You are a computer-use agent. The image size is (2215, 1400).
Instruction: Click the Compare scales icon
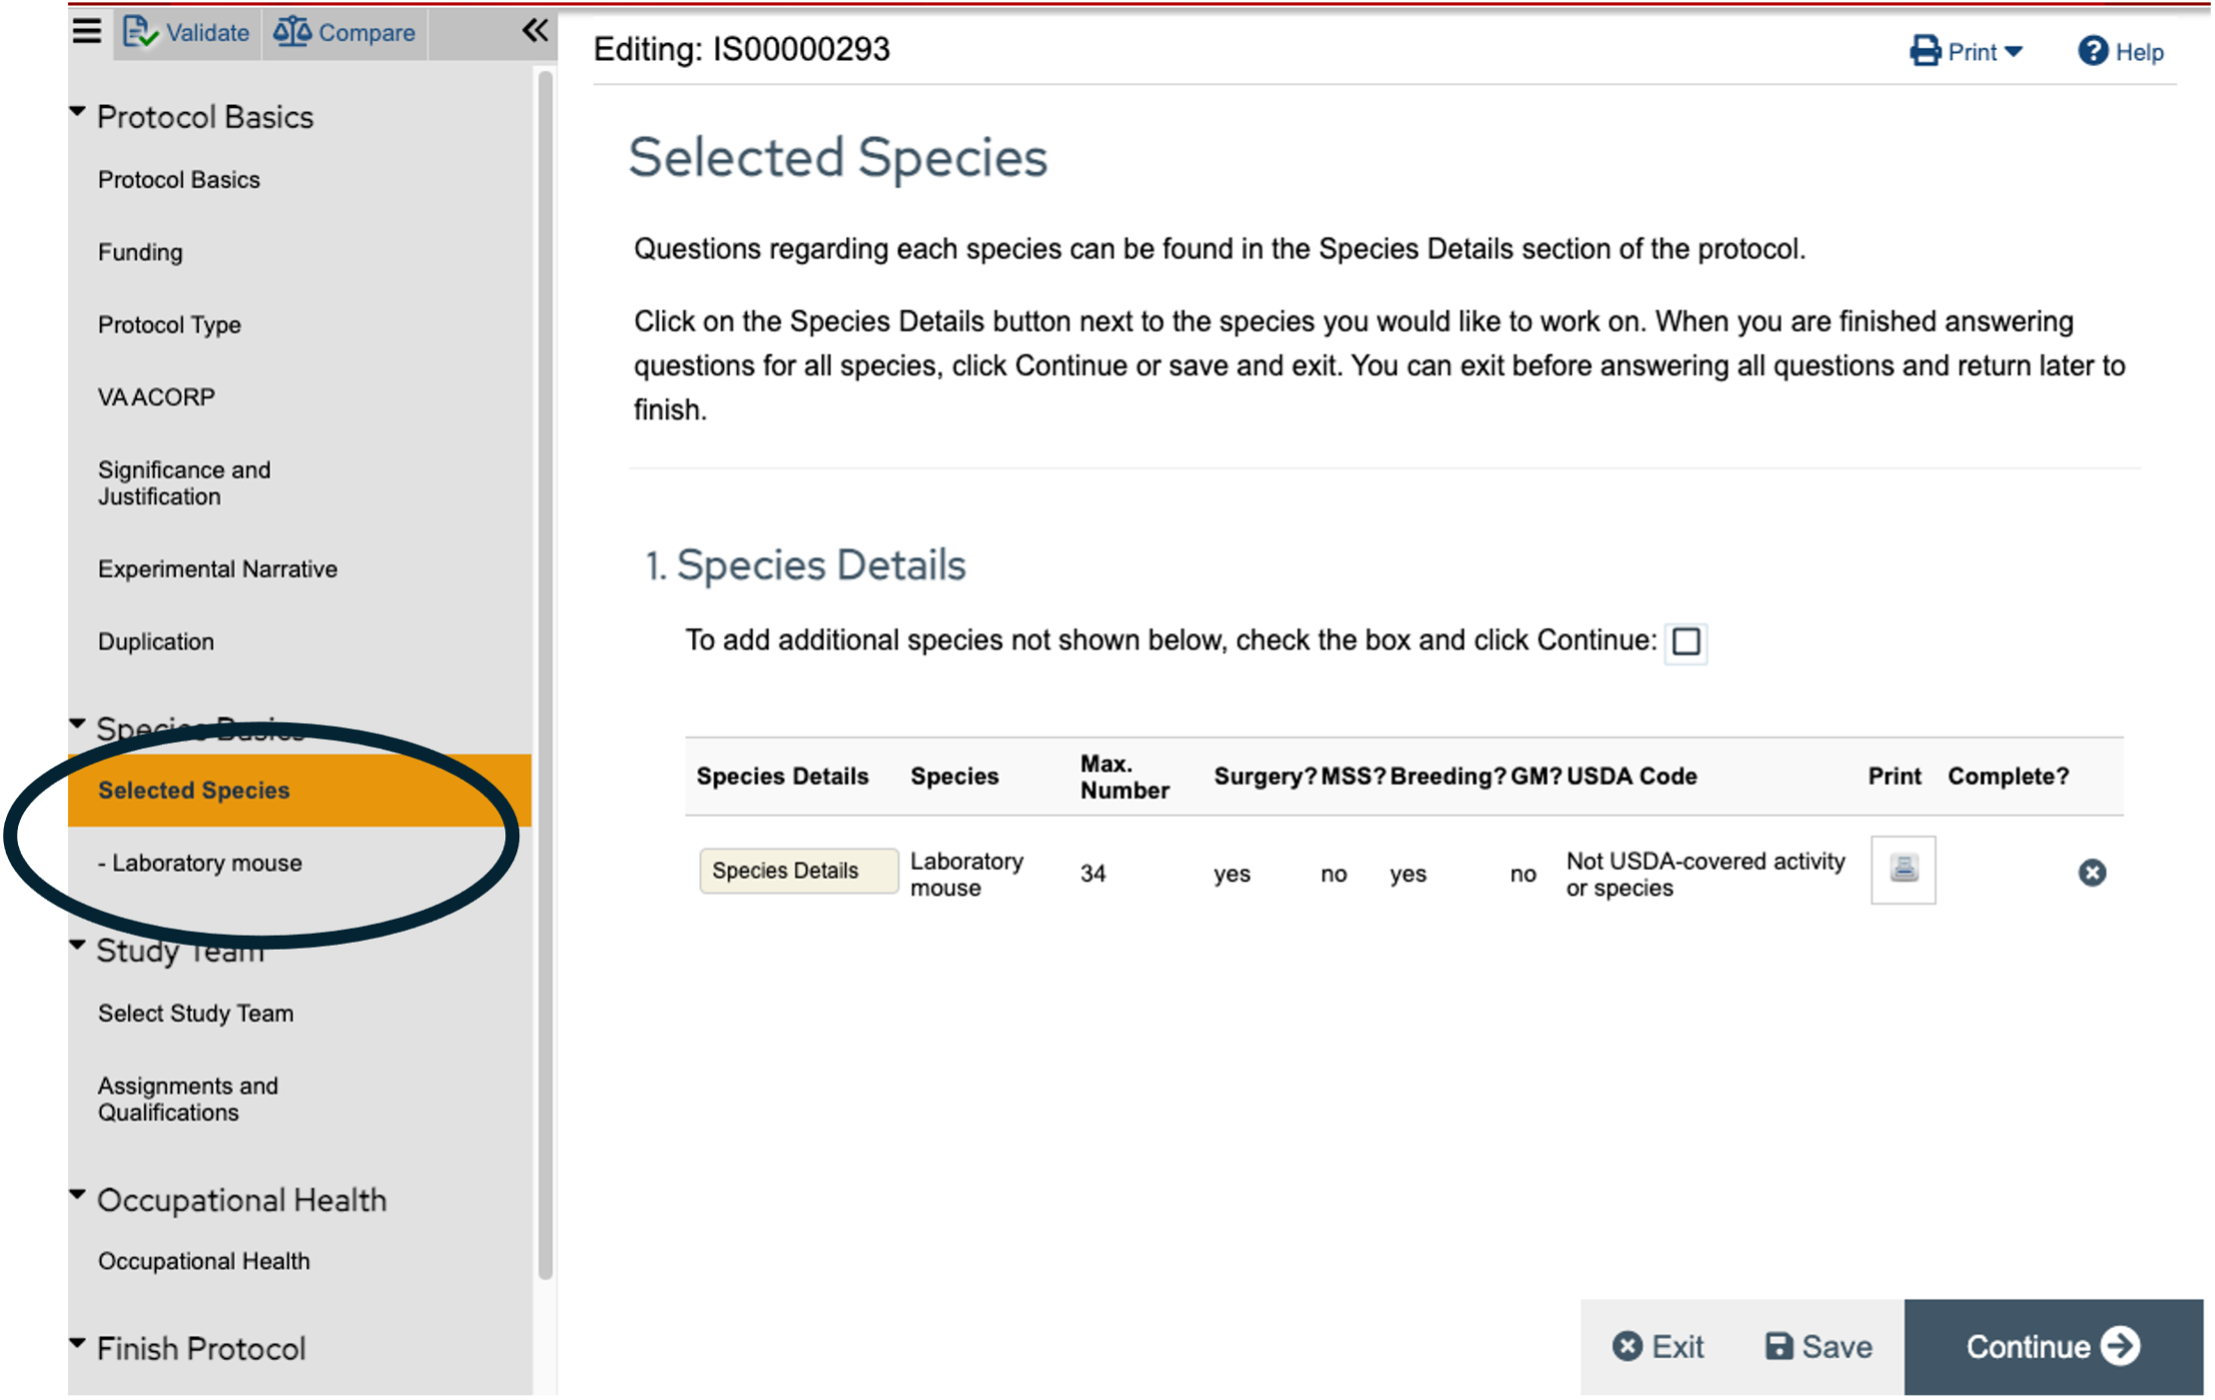point(292,32)
